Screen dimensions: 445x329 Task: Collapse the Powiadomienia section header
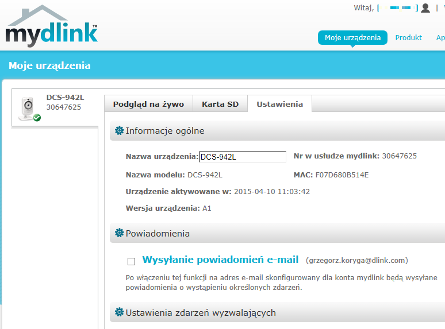[x=278, y=233]
